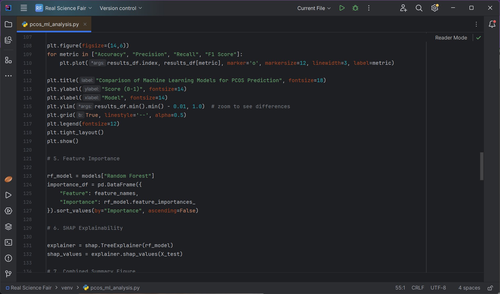Open the Git version control tool window

pos(8,274)
